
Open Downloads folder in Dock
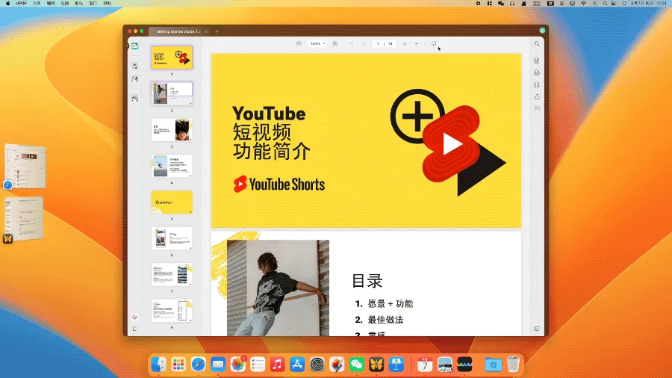[494, 365]
